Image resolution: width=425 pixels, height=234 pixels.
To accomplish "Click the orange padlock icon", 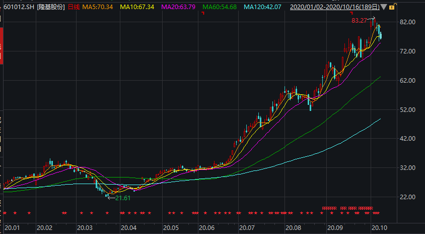I will [392, 8].
